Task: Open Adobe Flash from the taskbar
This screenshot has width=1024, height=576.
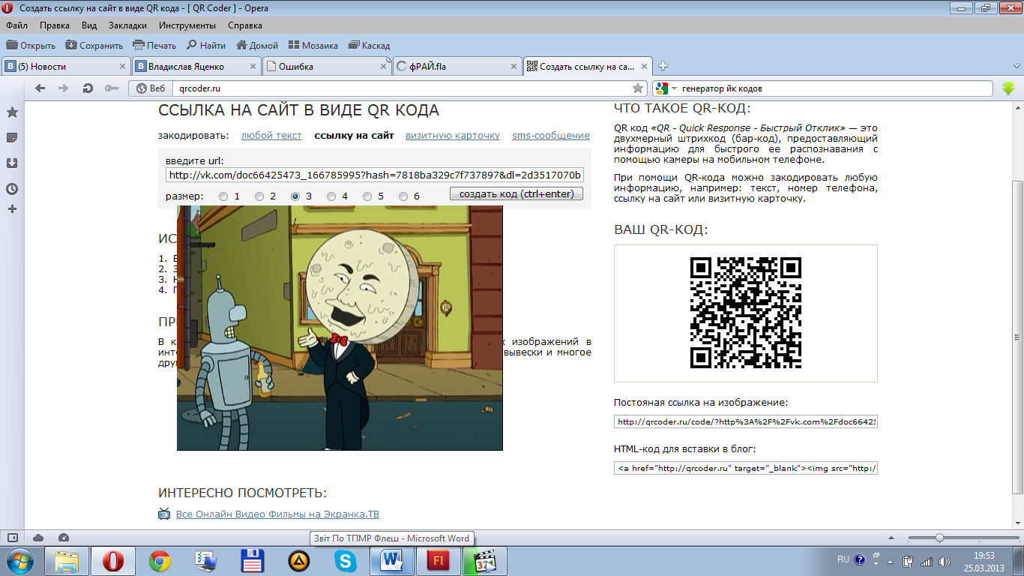Action: click(437, 560)
